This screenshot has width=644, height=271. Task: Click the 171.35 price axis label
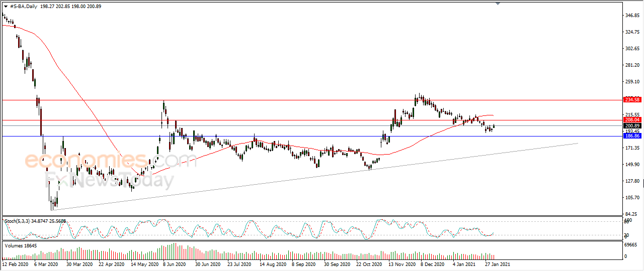tap(632, 148)
